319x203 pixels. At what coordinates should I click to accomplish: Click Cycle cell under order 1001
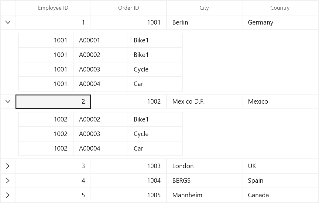click(155, 69)
